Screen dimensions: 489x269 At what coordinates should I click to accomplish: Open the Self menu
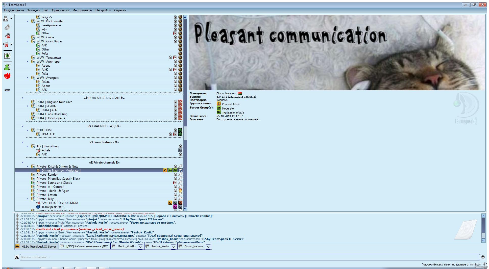point(46,10)
